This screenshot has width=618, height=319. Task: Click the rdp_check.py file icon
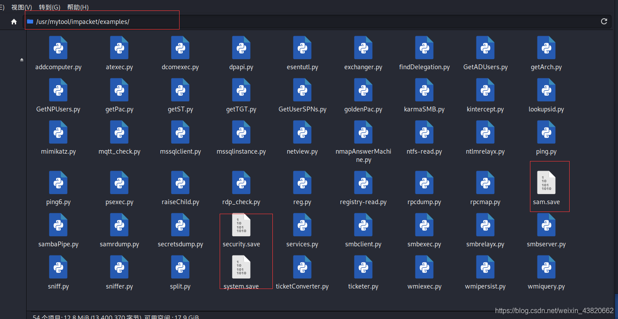point(241,183)
